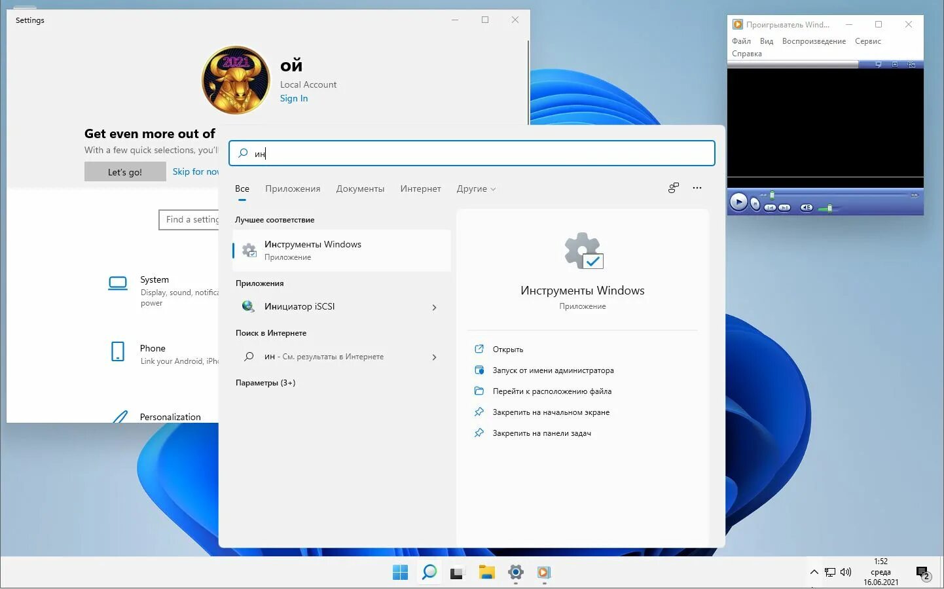Click the Инструменты Windows gear icon in results

pos(249,250)
